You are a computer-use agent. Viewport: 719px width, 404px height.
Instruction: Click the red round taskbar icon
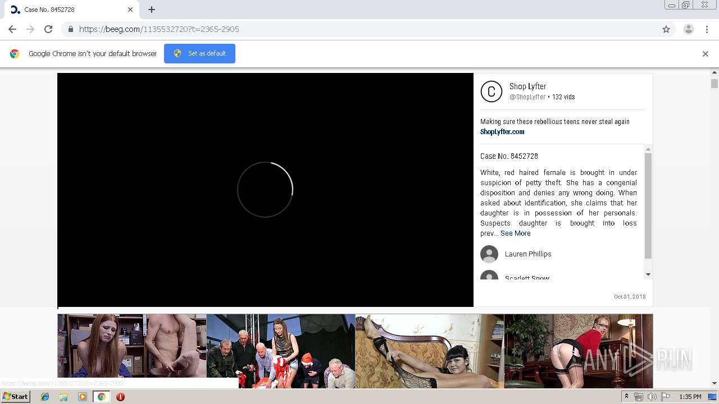coord(120,397)
